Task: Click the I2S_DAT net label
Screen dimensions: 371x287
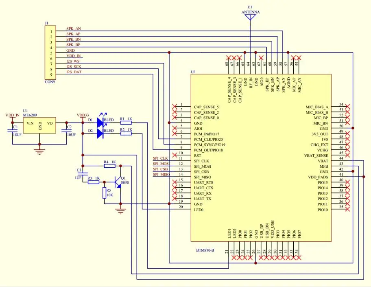Action: pos(74,72)
